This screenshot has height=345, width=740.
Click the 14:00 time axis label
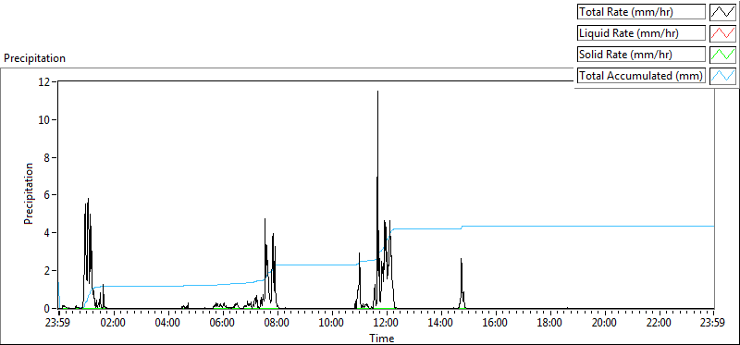[x=441, y=324]
